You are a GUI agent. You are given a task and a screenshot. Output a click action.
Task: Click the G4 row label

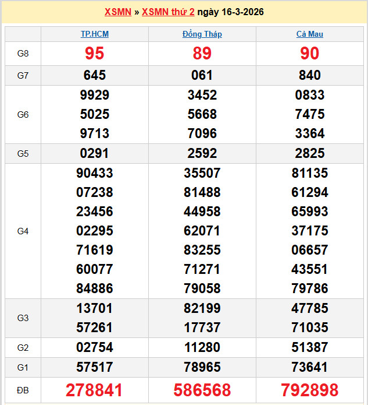(x=23, y=231)
